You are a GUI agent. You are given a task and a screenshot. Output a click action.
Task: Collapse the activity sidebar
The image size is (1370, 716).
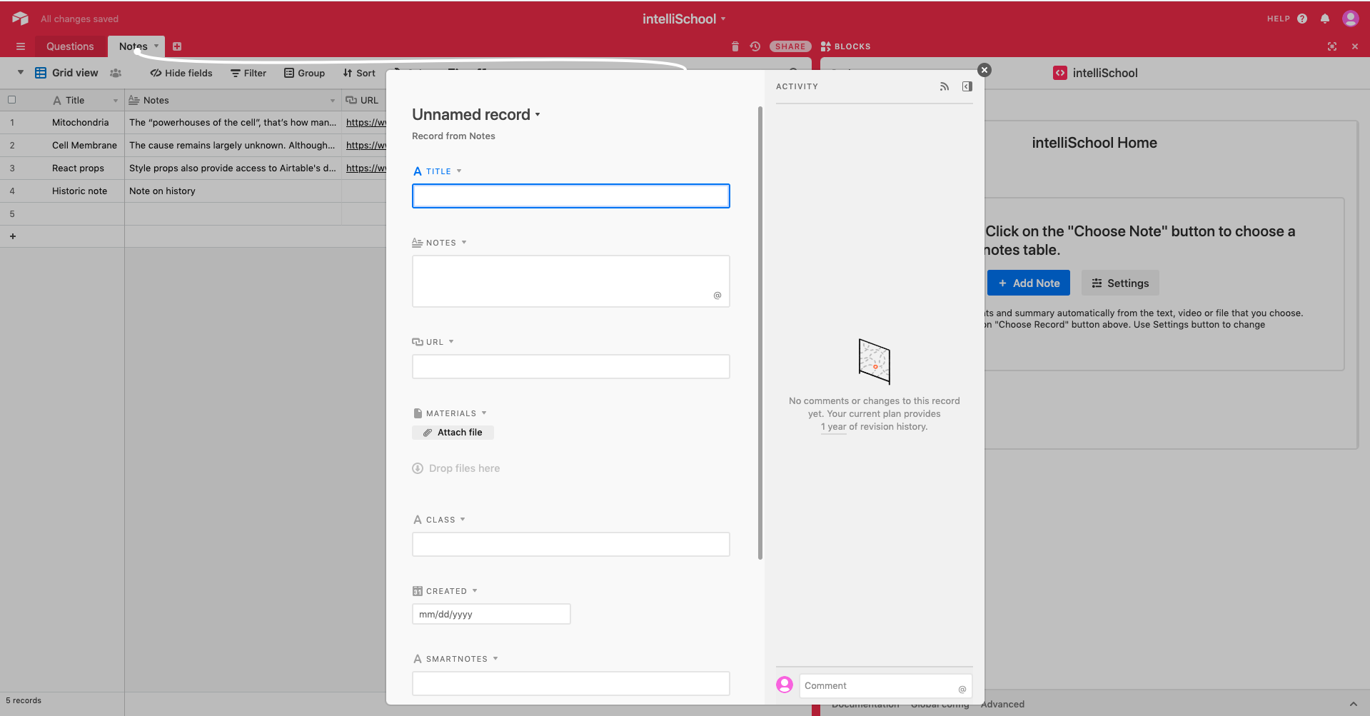tap(967, 86)
